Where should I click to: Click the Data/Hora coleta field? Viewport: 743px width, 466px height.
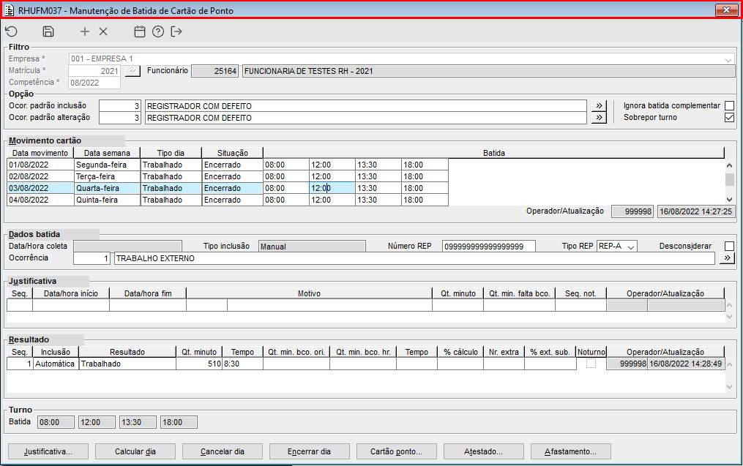click(x=127, y=247)
